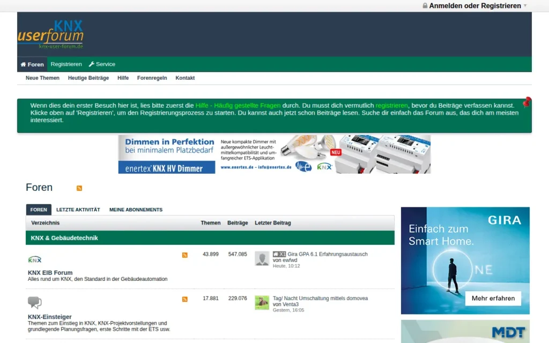Open Kontakt page
Image resolution: width=549 pixels, height=343 pixels.
click(x=185, y=78)
